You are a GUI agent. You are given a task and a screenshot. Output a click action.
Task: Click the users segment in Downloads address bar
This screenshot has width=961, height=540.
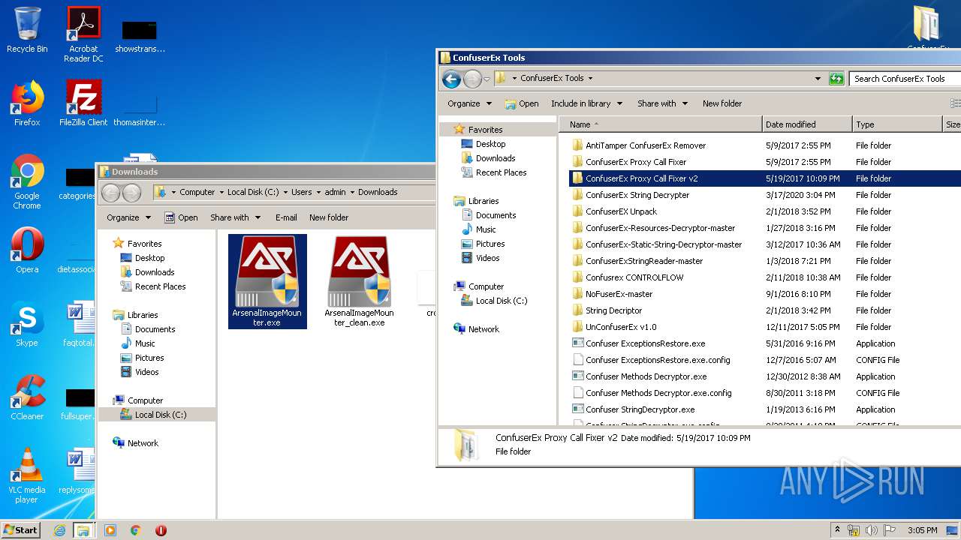[x=301, y=193]
